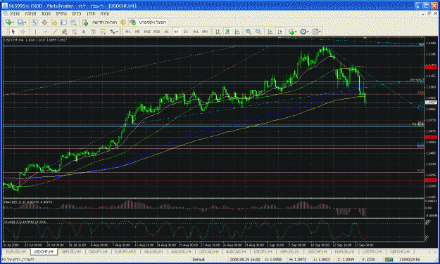The image size is (440, 264).
Task: Switch to the USDTRY,H1 chart tab
Action: tap(372, 252)
